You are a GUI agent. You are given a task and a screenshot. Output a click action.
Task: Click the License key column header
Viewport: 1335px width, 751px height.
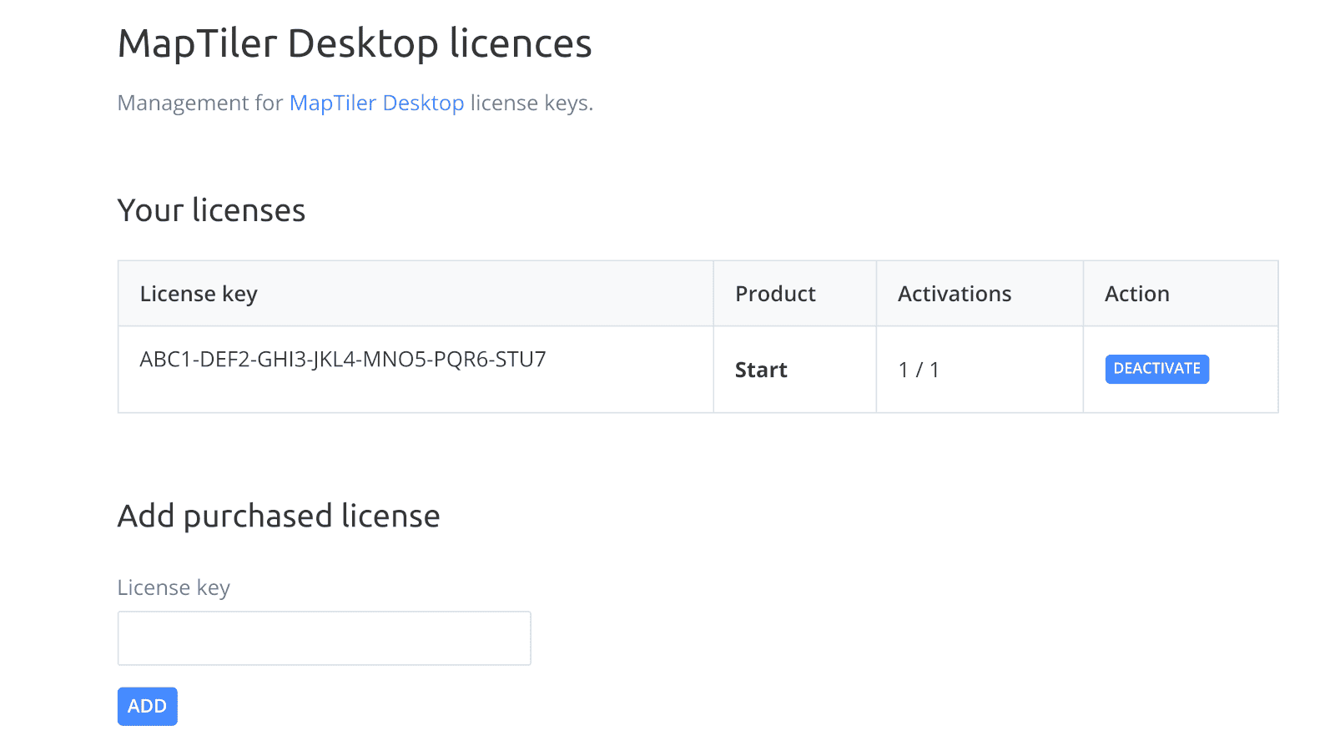click(199, 293)
